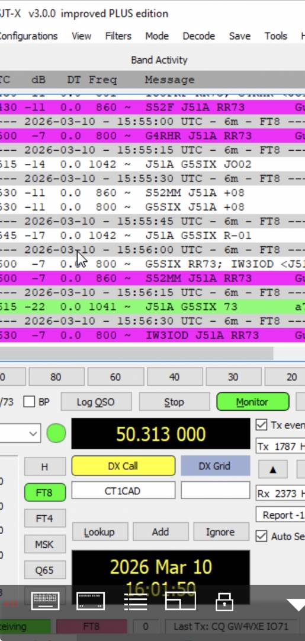
Task: Toggle the BP checkbox
Action: (x=29, y=402)
